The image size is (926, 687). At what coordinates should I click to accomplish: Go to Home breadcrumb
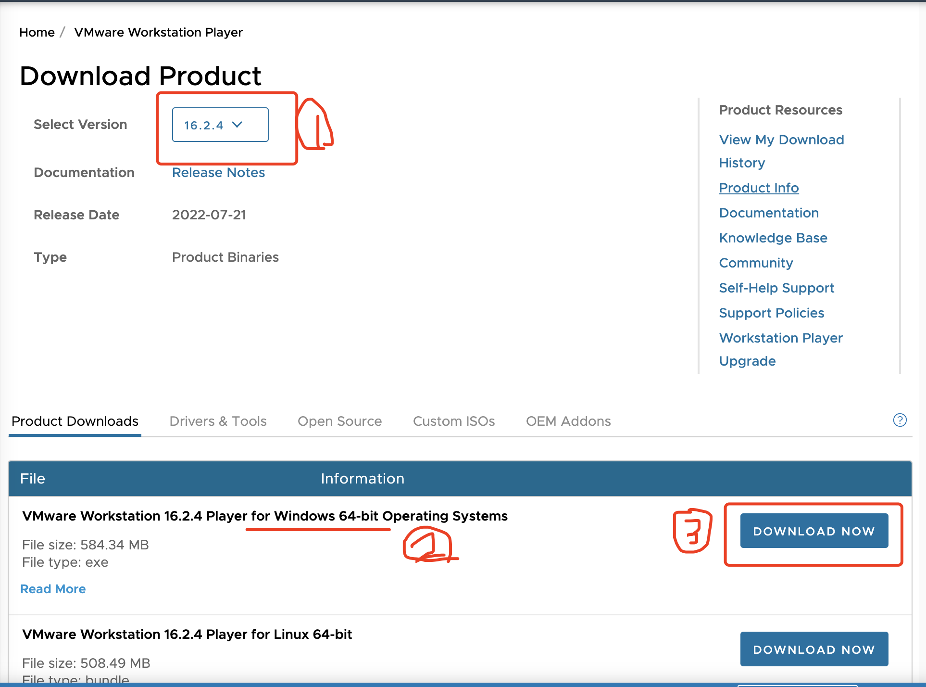pos(37,32)
